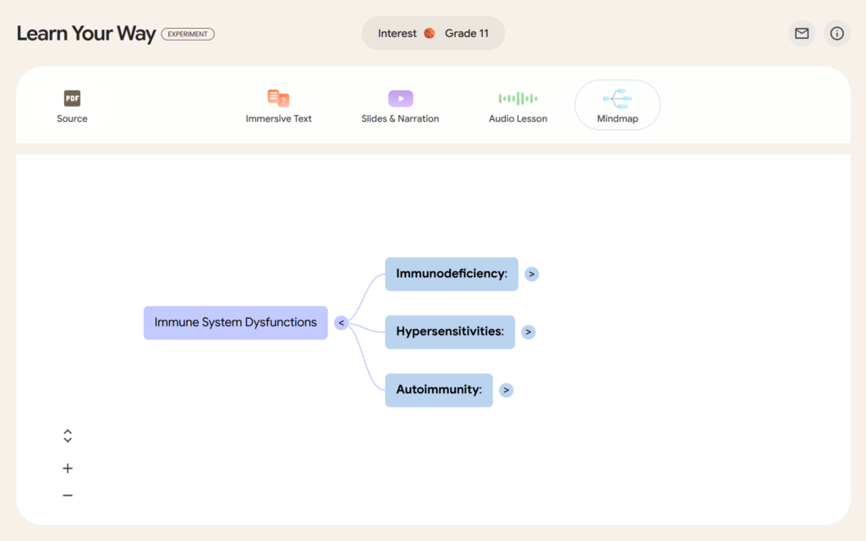This screenshot has height=541, width=866.
Task: Expand the Hypersensitivities branch arrow
Action: 528,332
